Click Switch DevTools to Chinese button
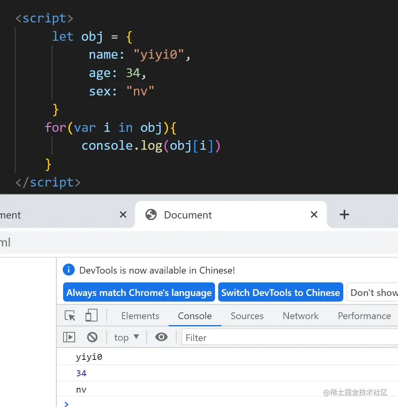398x407 pixels. [x=281, y=292]
